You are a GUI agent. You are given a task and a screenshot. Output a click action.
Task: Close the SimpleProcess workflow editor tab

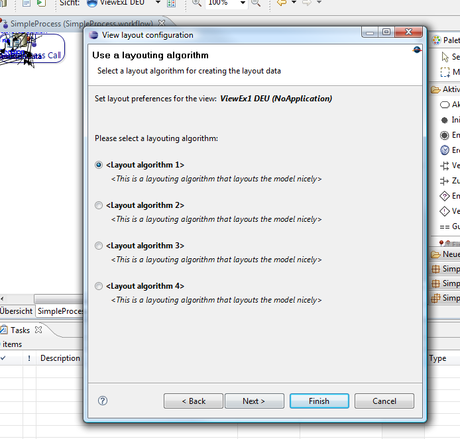click(x=162, y=23)
